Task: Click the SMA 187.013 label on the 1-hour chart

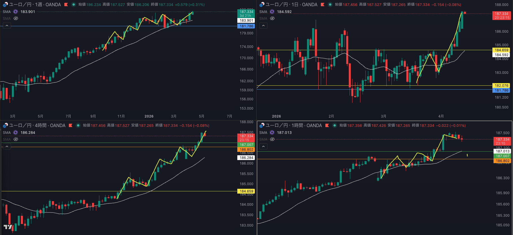Action: [x=284, y=132]
